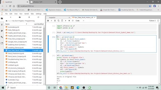Open the Open Tabs sidebar icon

pyautogui.click(x=2, y=43)
